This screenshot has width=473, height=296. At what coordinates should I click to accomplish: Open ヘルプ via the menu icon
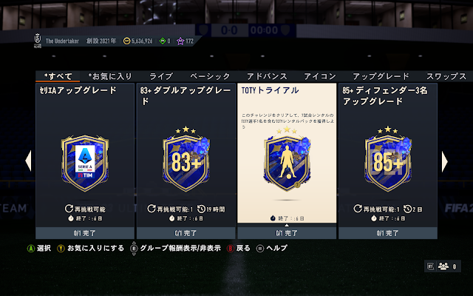pyautogui.click(x=259, y=249)
